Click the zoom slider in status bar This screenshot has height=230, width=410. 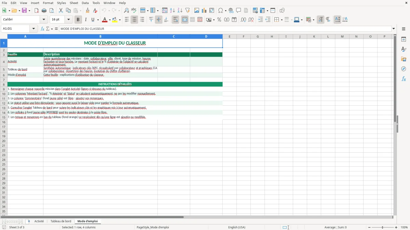tap(383, 227)
